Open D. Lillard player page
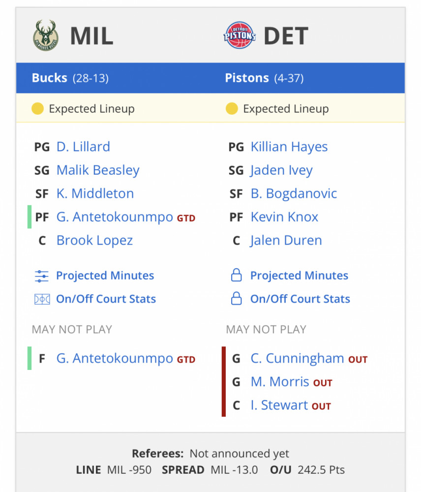The image size is (421, 492). coord(83,147)
